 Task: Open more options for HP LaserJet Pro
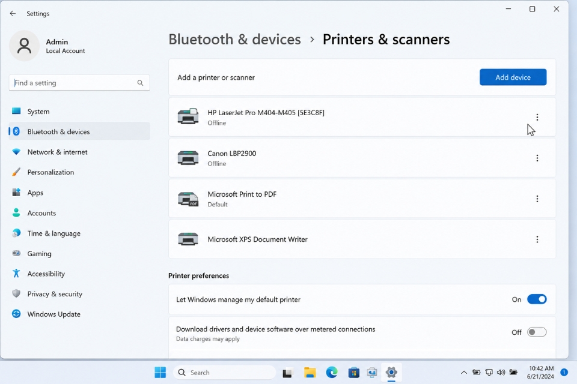coord(537,117)
